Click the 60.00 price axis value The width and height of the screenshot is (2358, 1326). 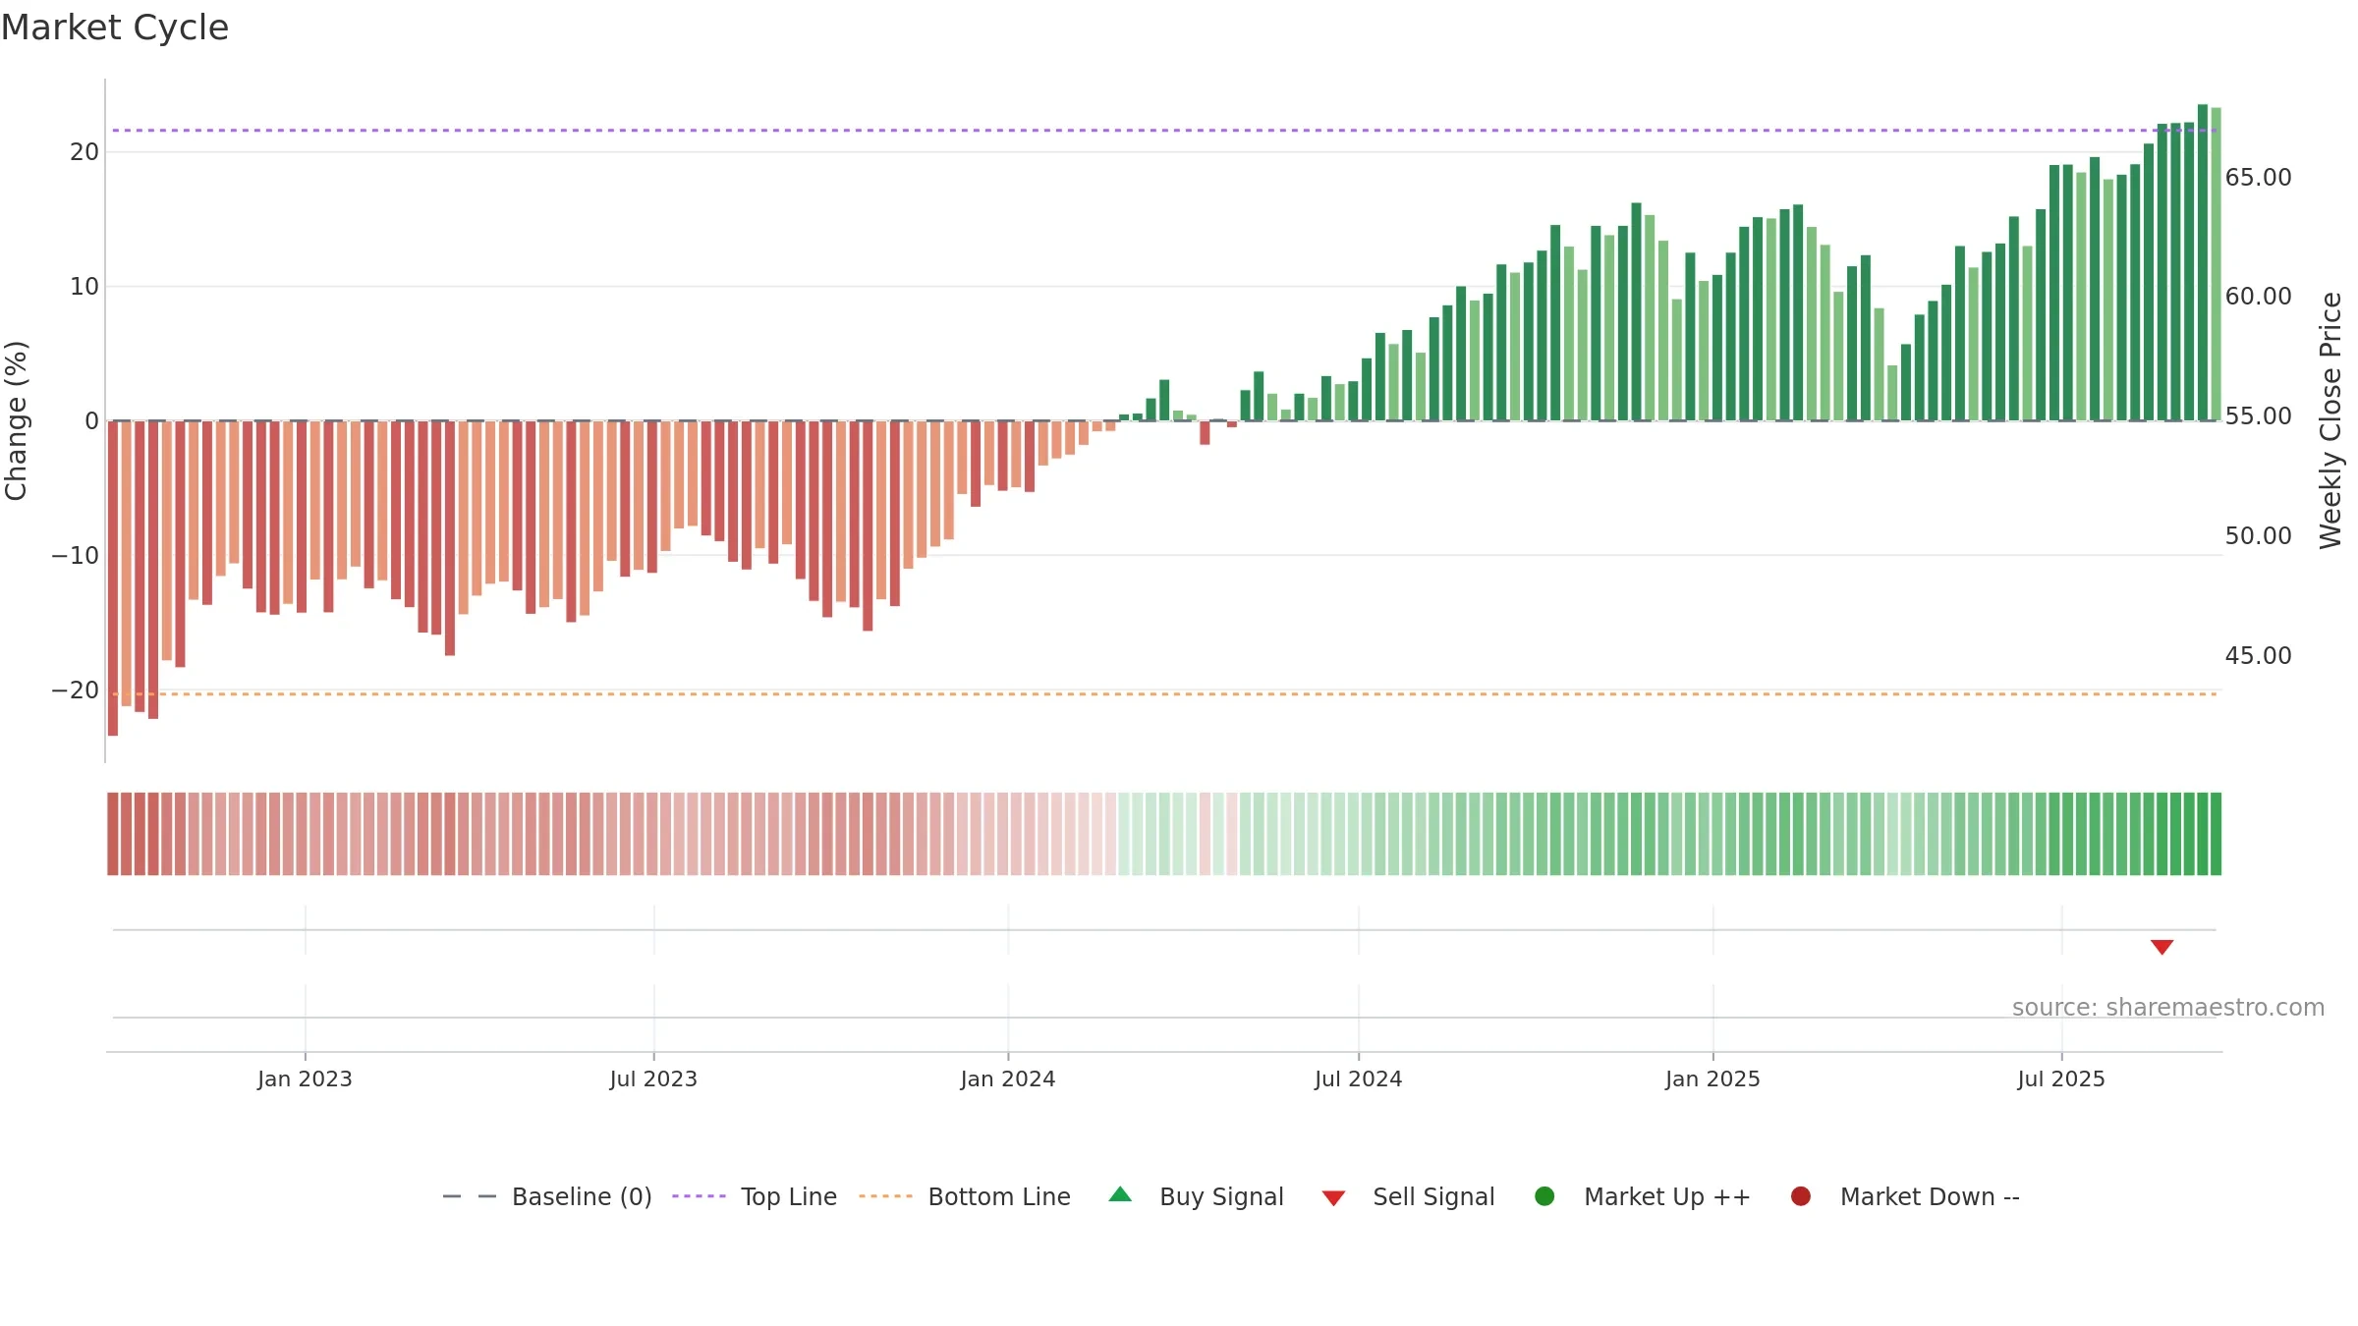pyautogui.click(x=2258, y=297)
